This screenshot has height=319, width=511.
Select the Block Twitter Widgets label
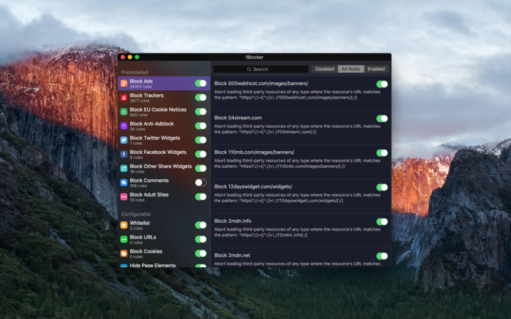coord(155,138)
